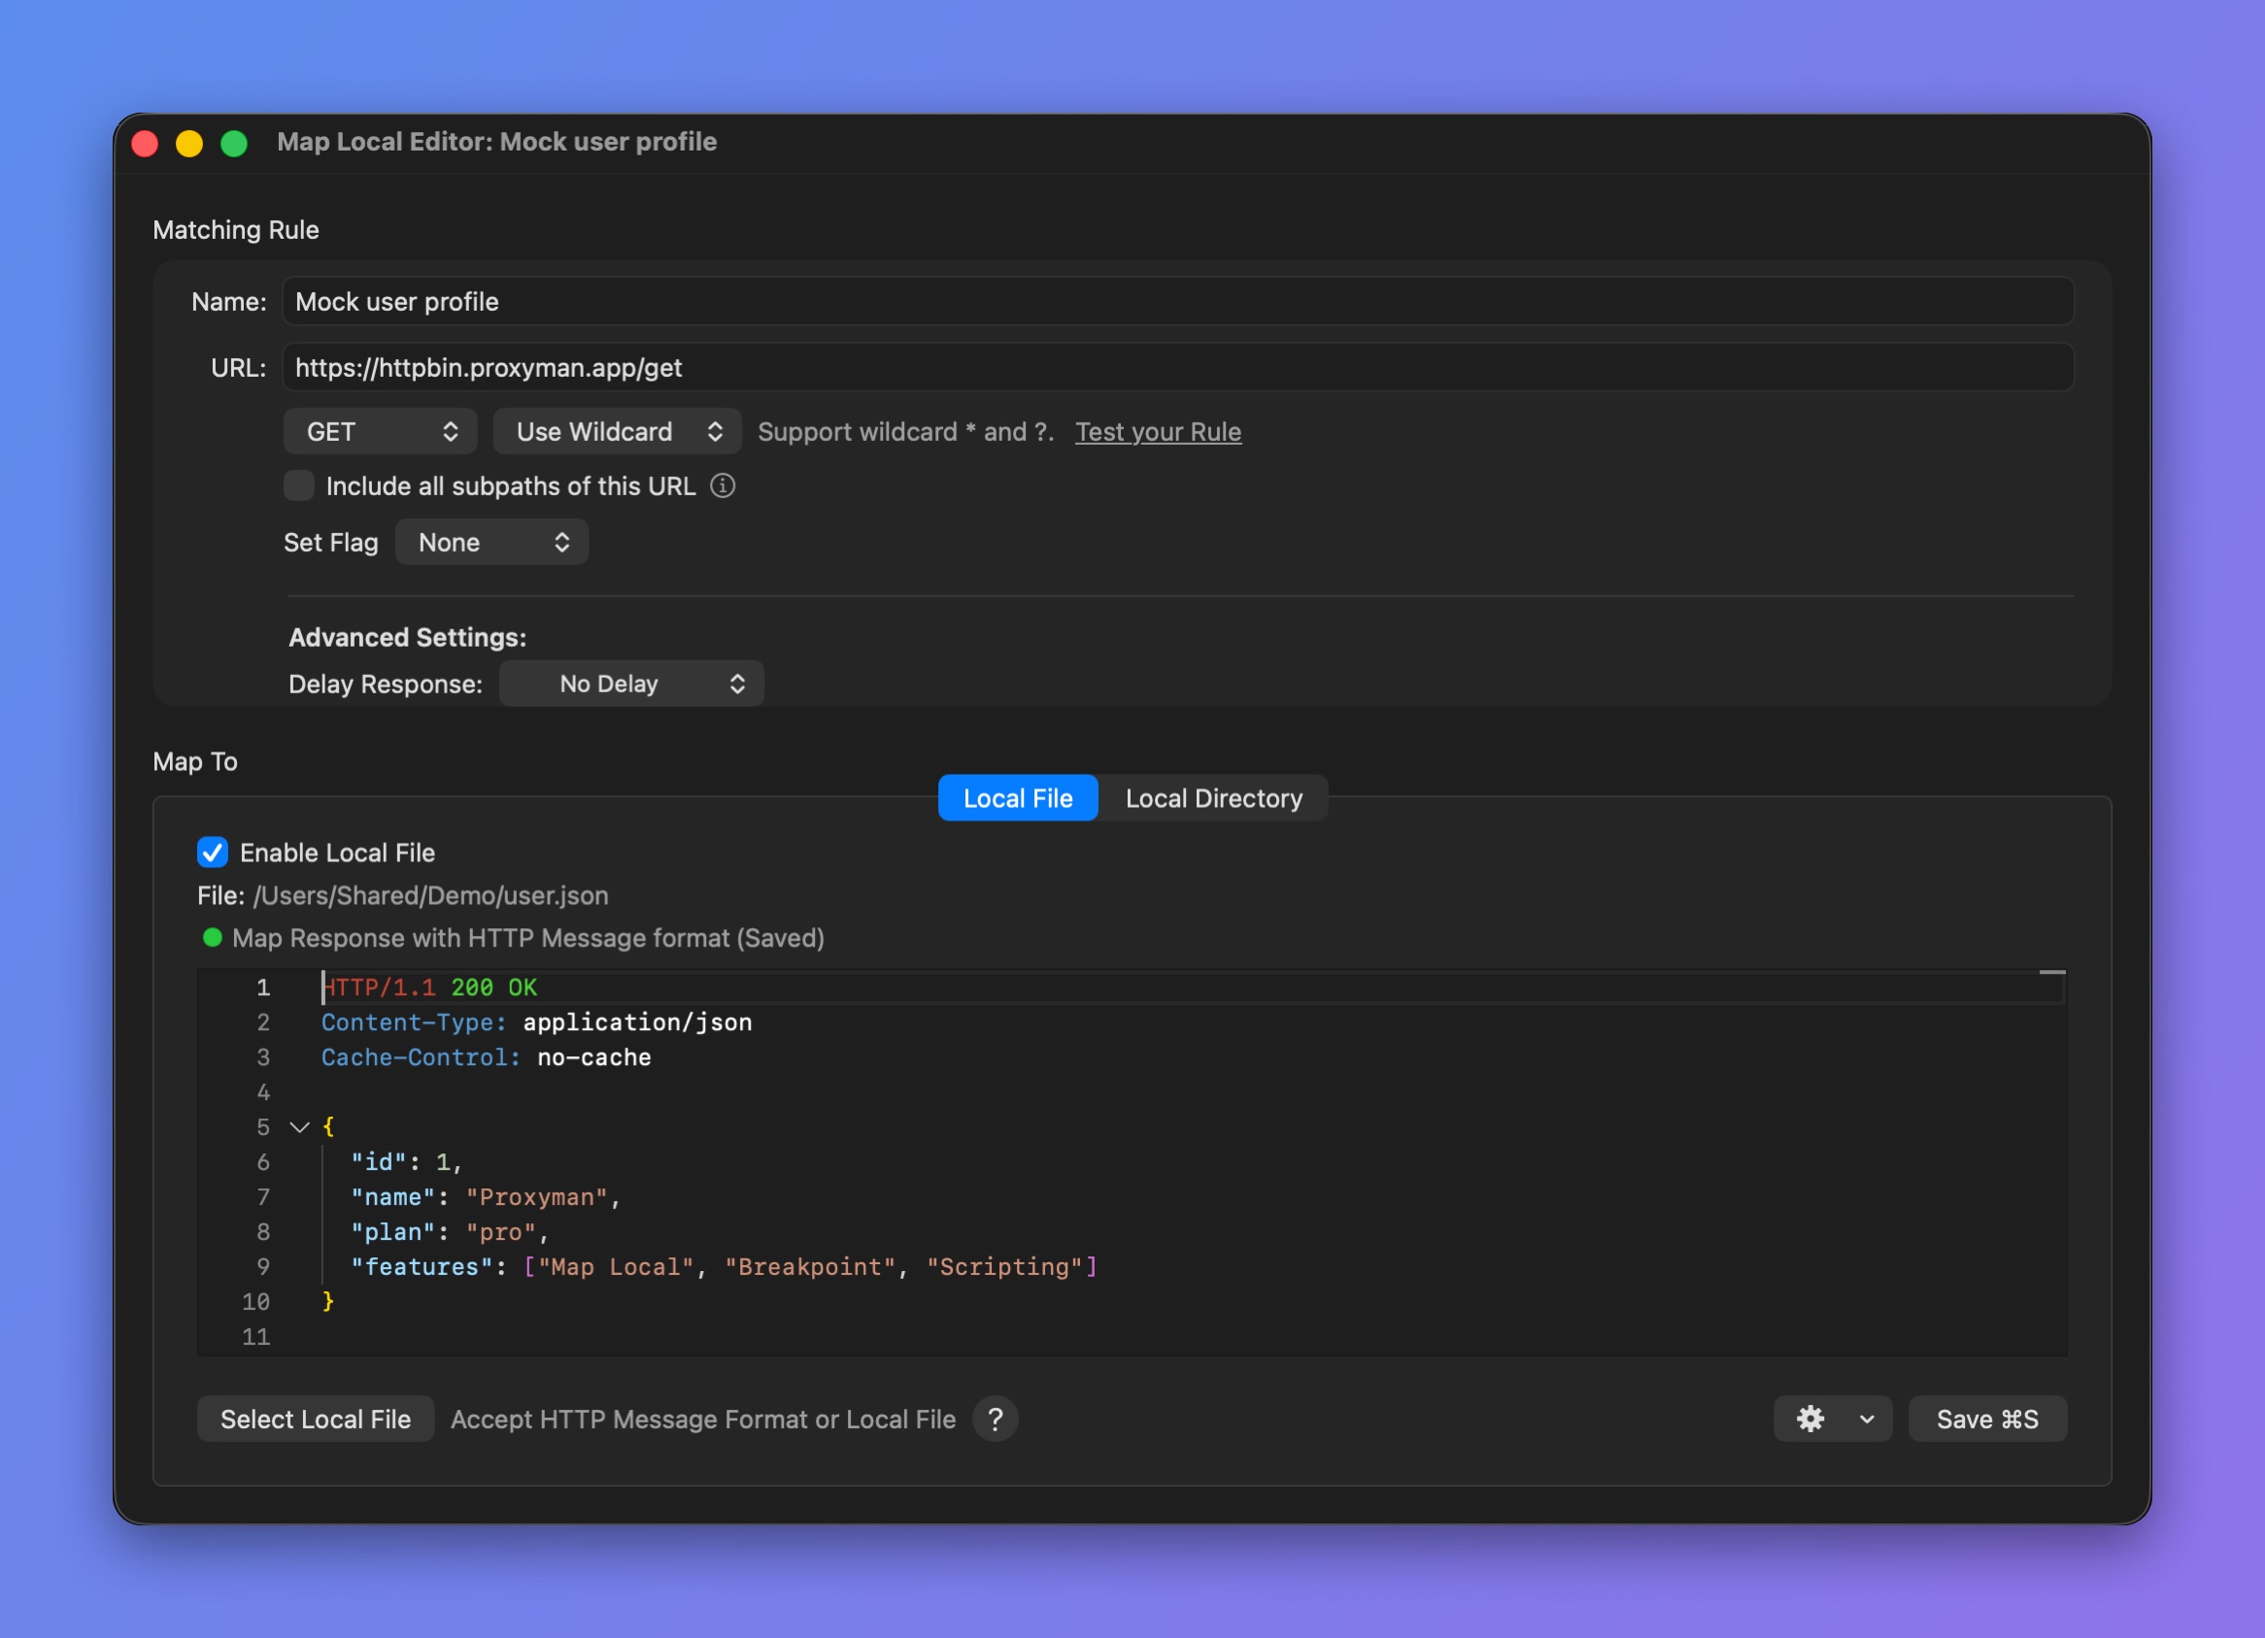Click the "name": "Proxyman" line
The height and width of the screenshot is (1638, 2265).
click(486, 1197)
